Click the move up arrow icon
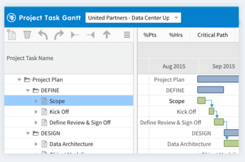Screen dimensions: 245x162 (107, 35)
